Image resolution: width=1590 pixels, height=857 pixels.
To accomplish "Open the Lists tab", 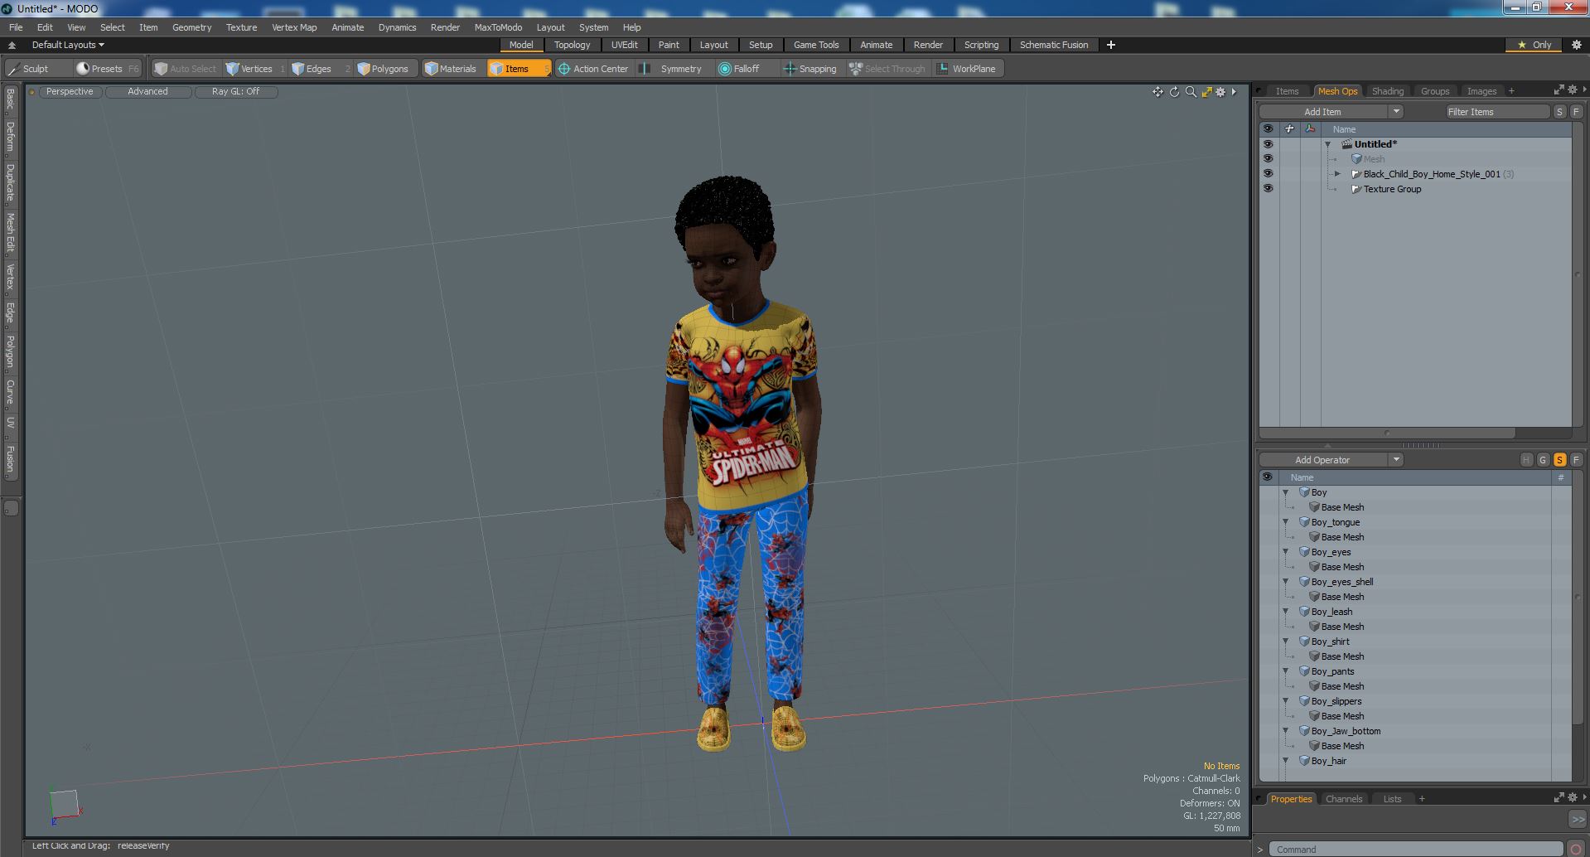I will pos(1392,799).
